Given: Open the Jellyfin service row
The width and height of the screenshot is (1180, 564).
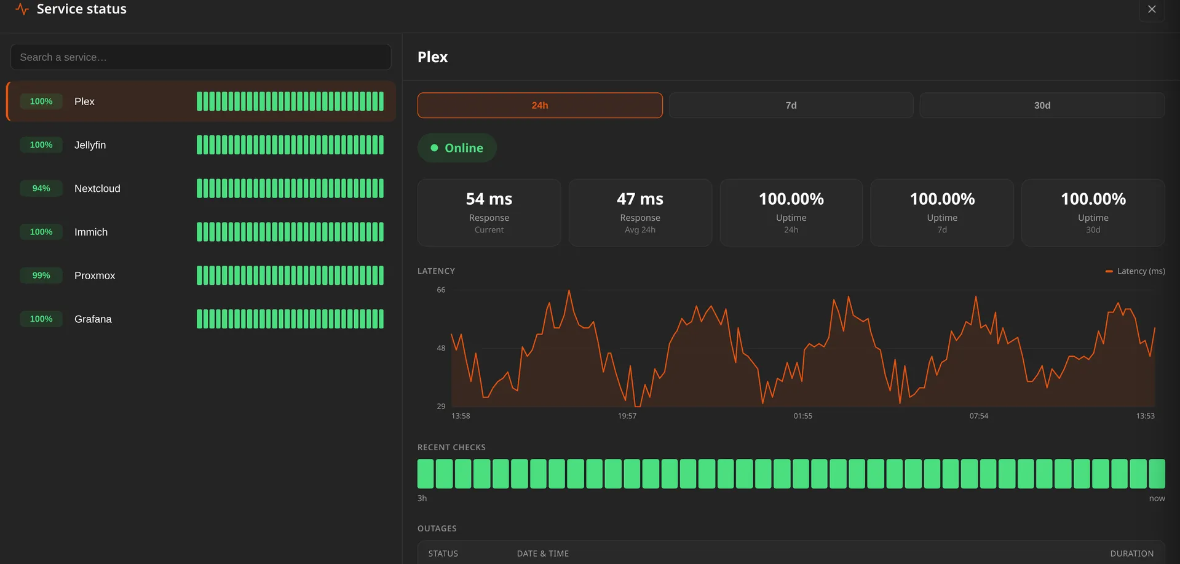Looking at the screenshot, I should tap(201, 145).
